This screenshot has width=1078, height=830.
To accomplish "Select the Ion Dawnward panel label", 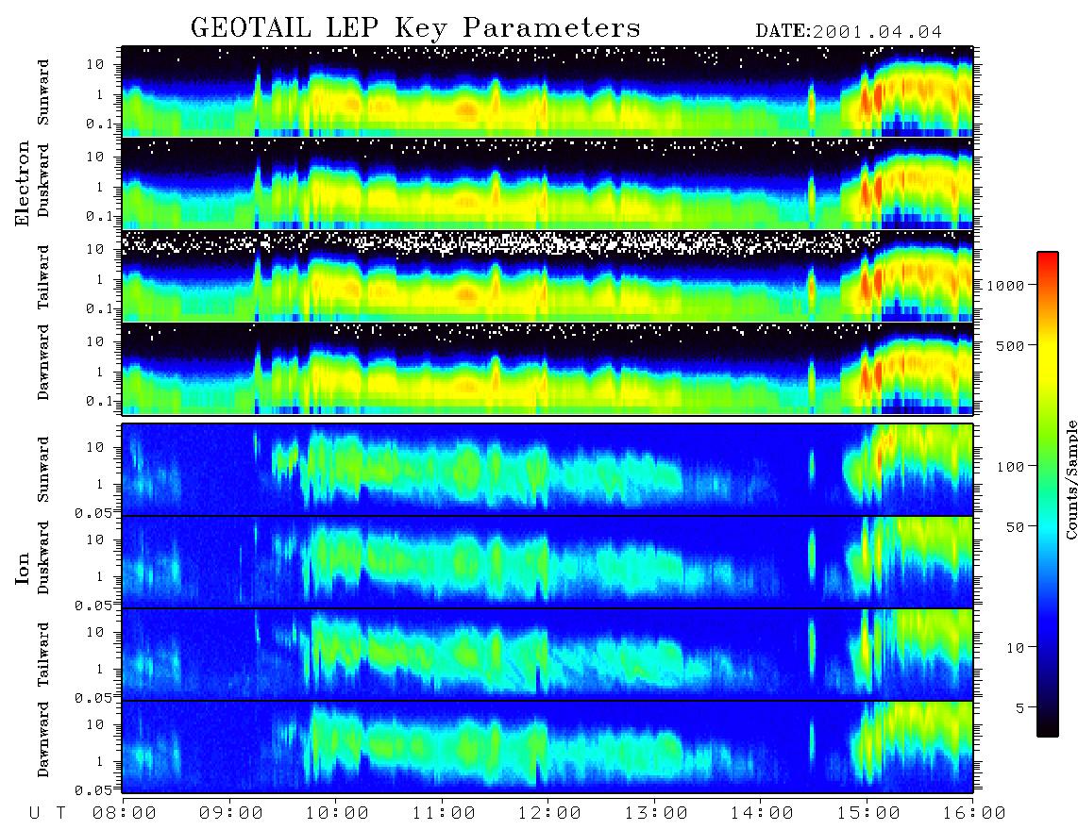I will coord(43,739).
